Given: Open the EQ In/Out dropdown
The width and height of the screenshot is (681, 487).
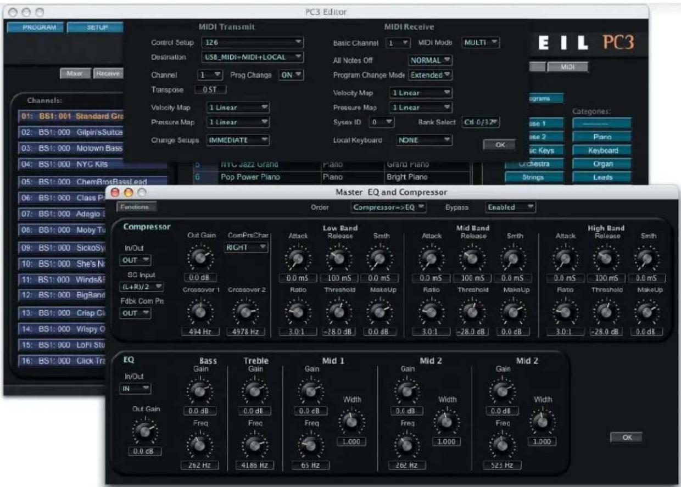Looking at the screenshot, I should coord(135,389).
